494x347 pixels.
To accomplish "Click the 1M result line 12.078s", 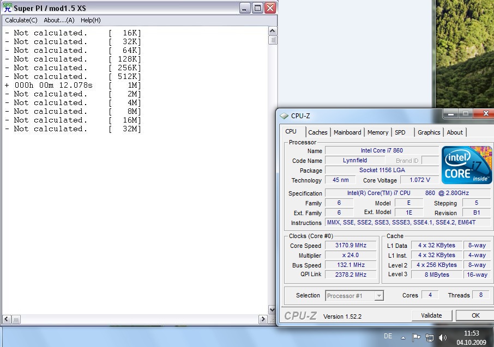I will click(73, 86).
